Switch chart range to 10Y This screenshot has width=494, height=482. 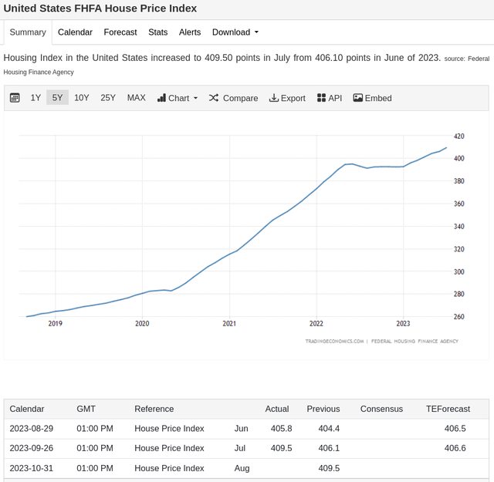tap(81, 98)
